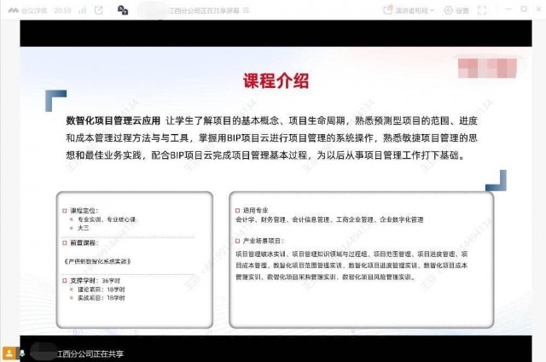Click the pop-out arrow icon beside signal bars
This screenshot has height=362, width=546.
pos(99,10)
